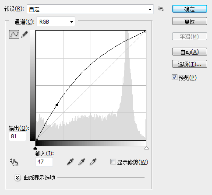Click the black point input slider
212x195 pixels.
[35, 148]
